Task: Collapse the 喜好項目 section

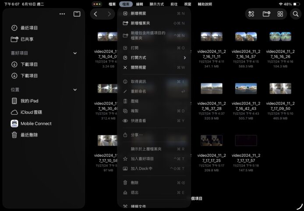Action: click(75, 53)
